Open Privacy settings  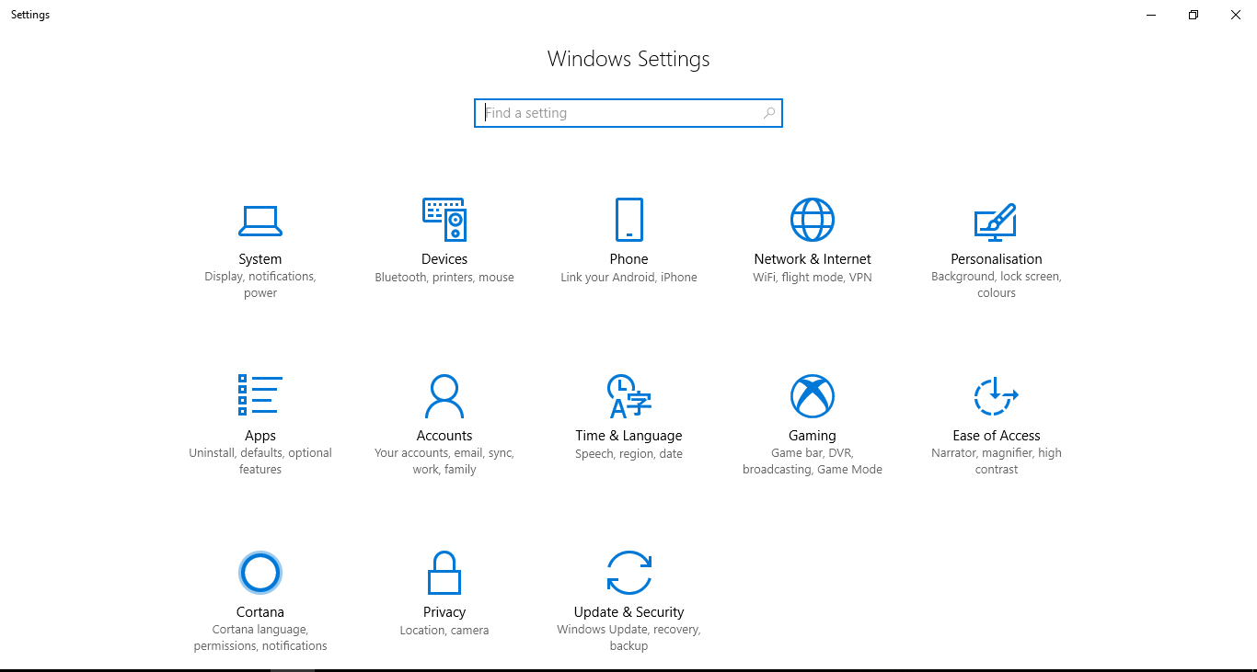pyautogui.click(x=444, y=588)
